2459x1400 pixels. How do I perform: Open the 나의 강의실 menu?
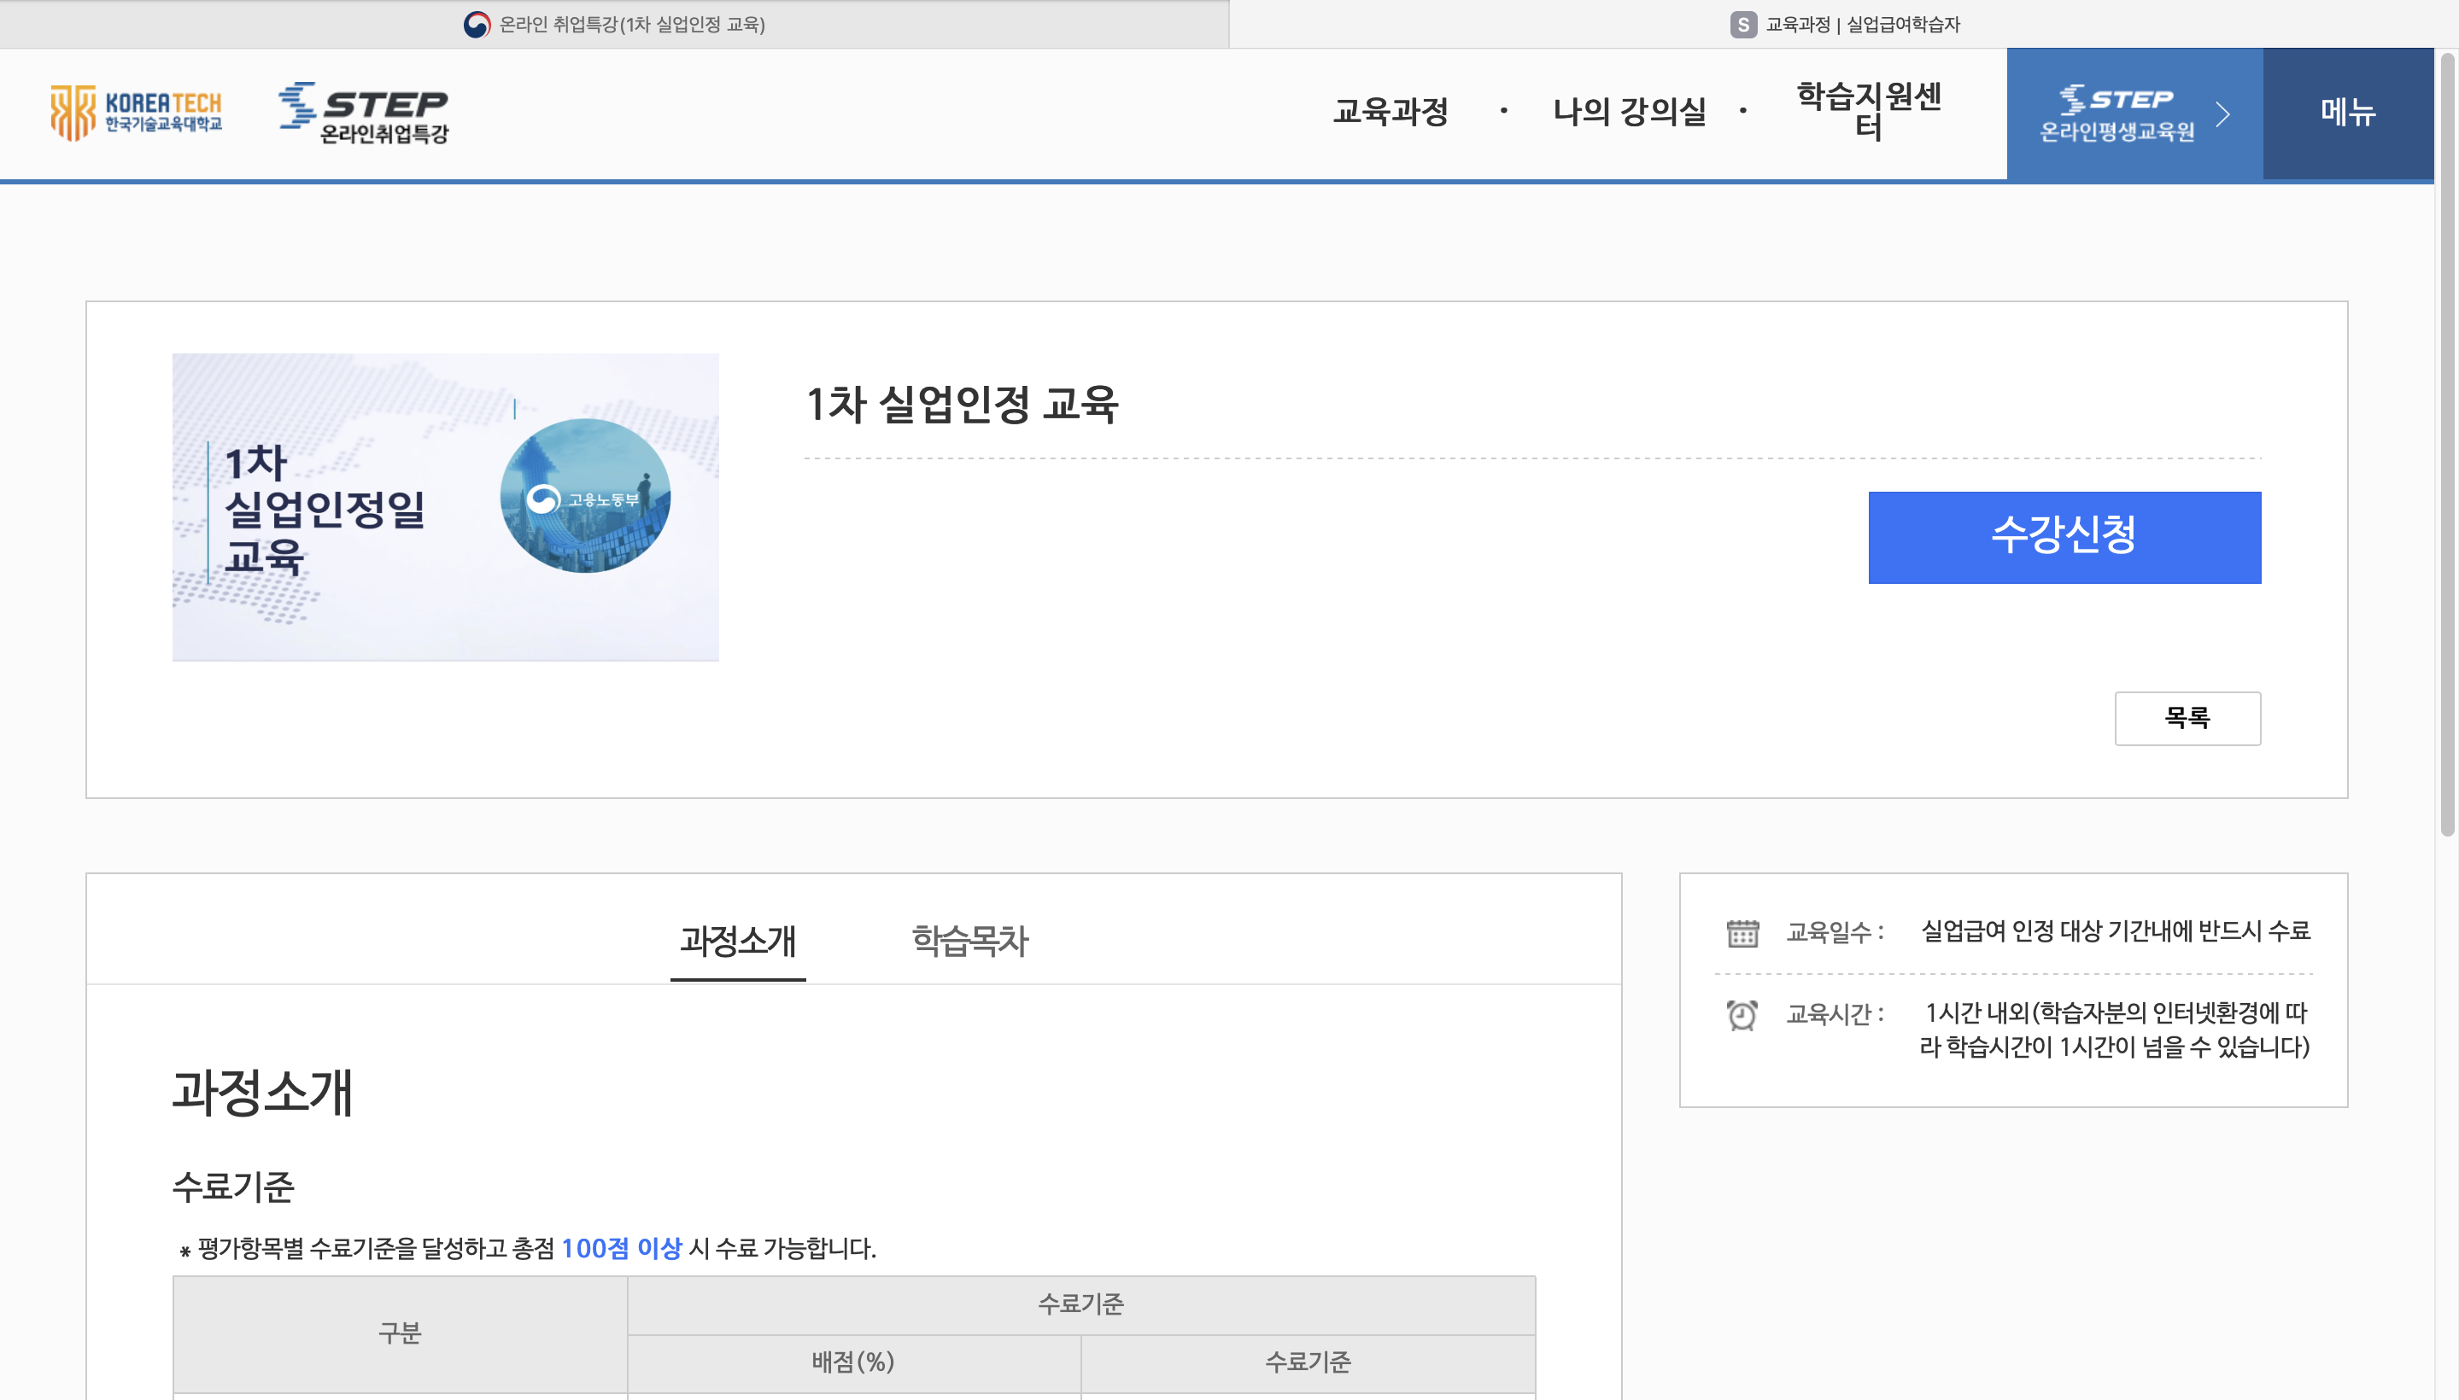[x=1629, y=112]
